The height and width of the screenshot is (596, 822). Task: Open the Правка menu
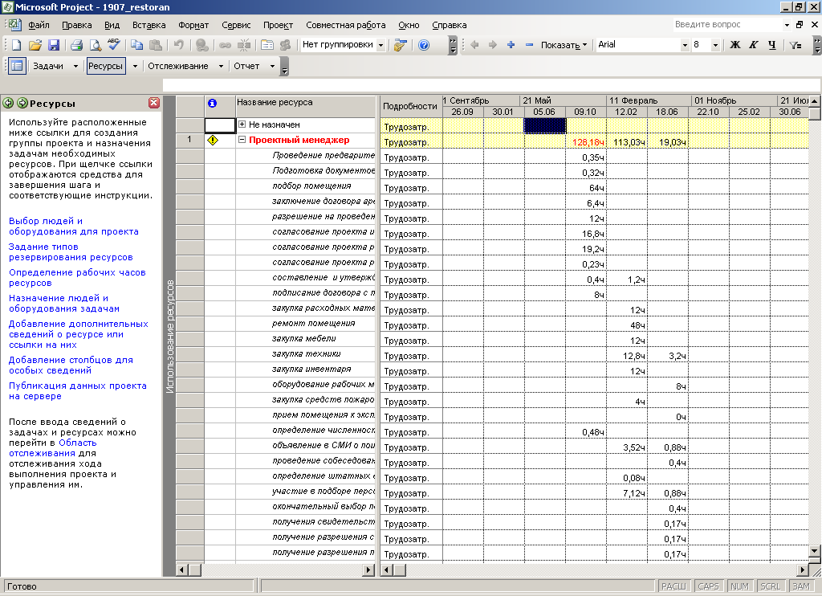point(76,25)
